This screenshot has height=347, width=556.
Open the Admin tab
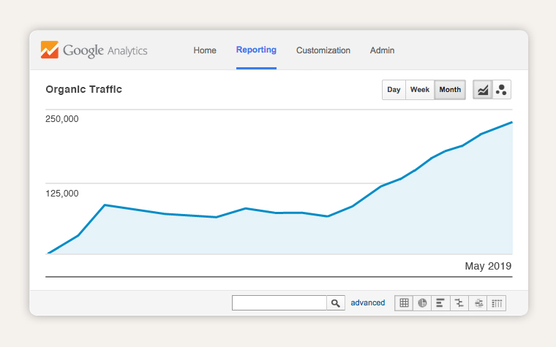382,50
